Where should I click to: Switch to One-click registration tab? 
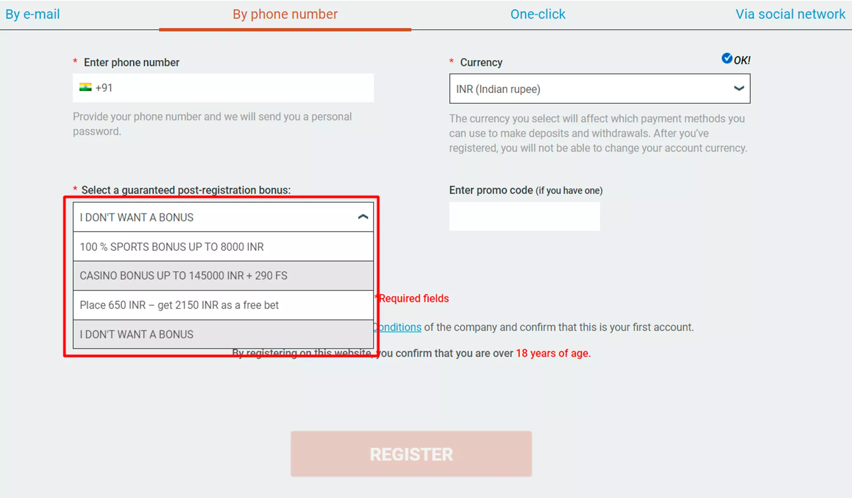click(x=536, y=14)
